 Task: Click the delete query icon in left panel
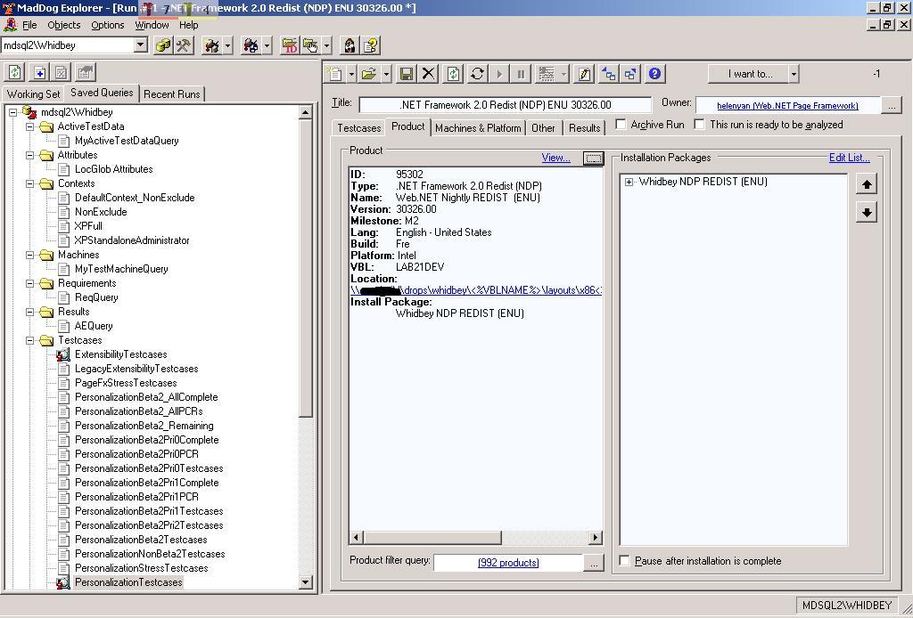coord(62,73)
